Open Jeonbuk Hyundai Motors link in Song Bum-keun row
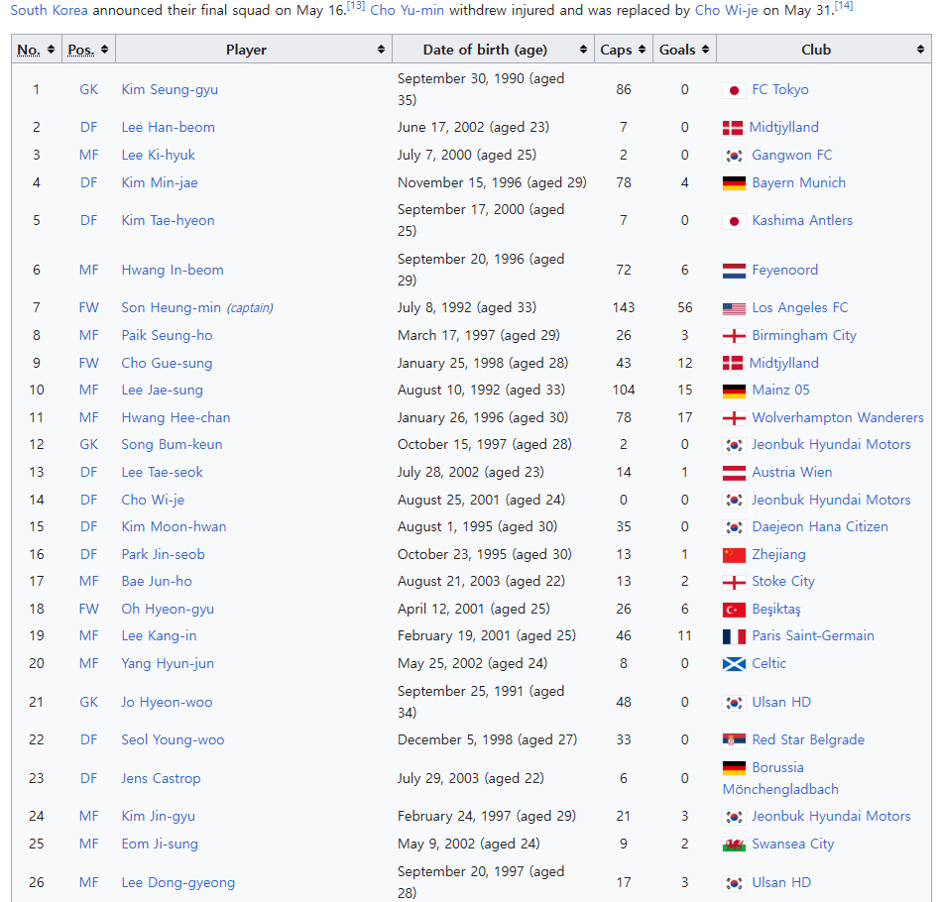Image resolution: width=938 pixels, height=902 pixels. pyautogui.click(x=831, y=444)
